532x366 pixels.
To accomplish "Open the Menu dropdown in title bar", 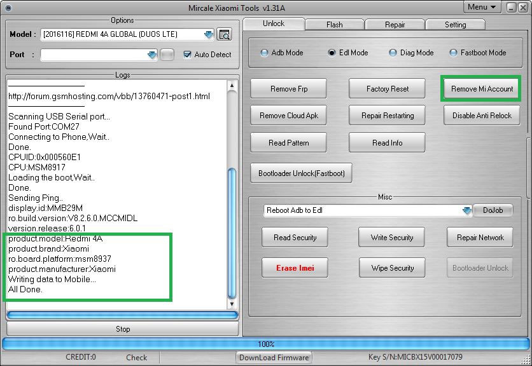I will 482,7.
